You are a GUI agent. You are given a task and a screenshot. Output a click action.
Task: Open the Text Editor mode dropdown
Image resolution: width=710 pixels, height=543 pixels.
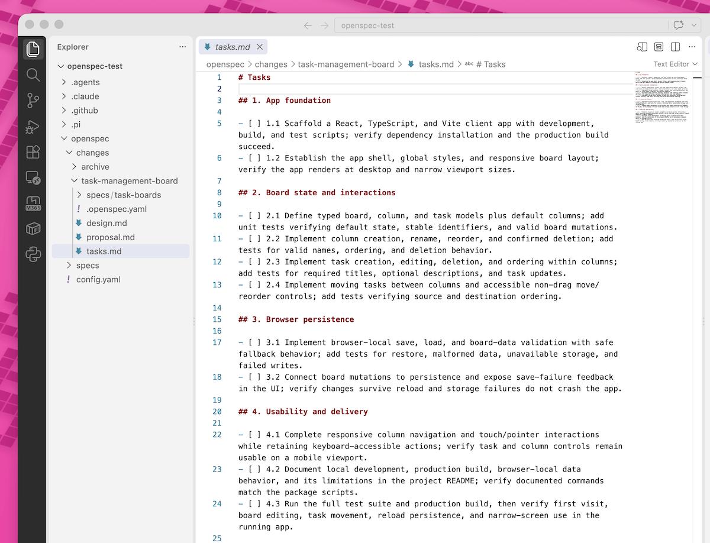tap(675, 64)
